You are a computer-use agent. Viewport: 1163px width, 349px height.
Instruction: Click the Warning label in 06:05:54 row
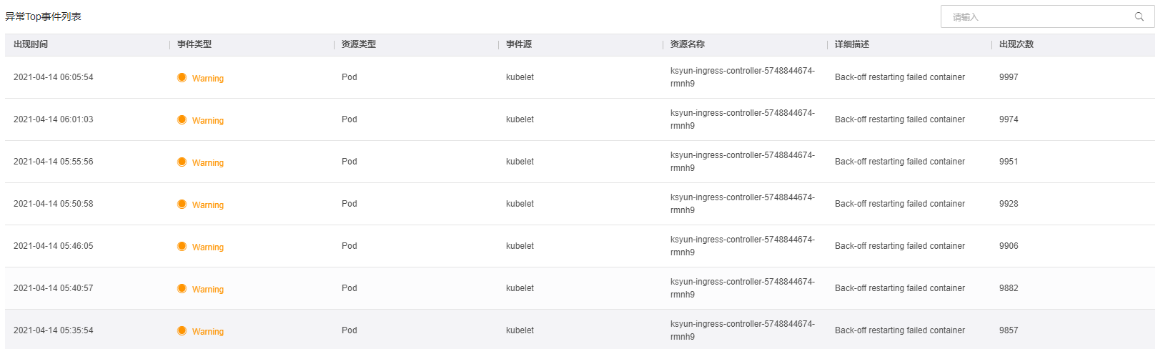tap(208, 78)
